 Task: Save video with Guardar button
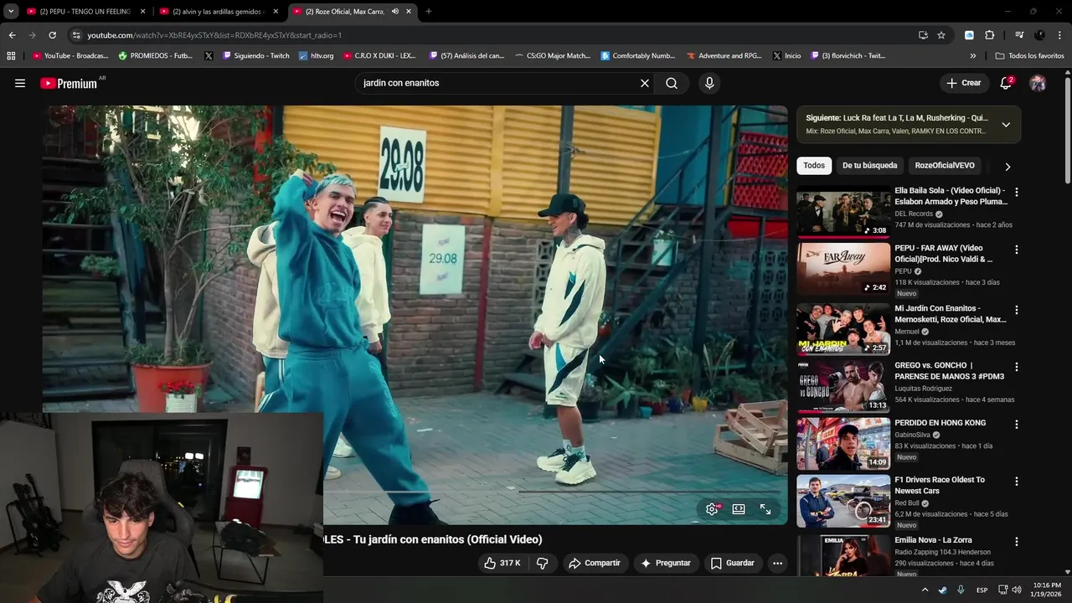(x=733, y=563)
